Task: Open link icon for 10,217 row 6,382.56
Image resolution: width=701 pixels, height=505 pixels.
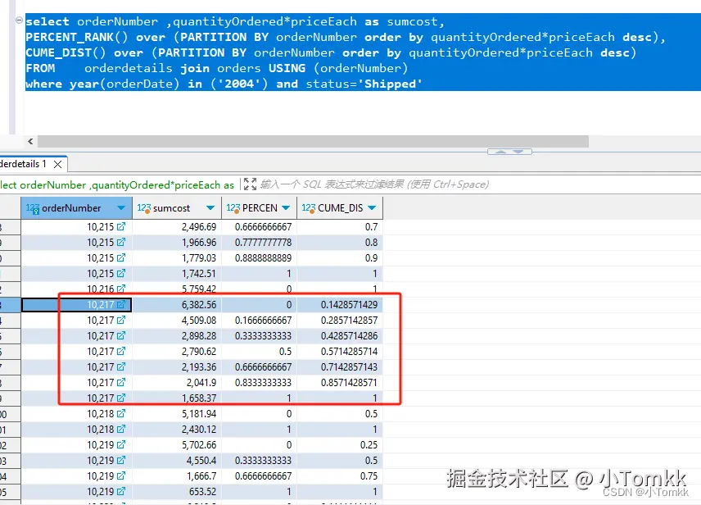Action: point(121,304)
